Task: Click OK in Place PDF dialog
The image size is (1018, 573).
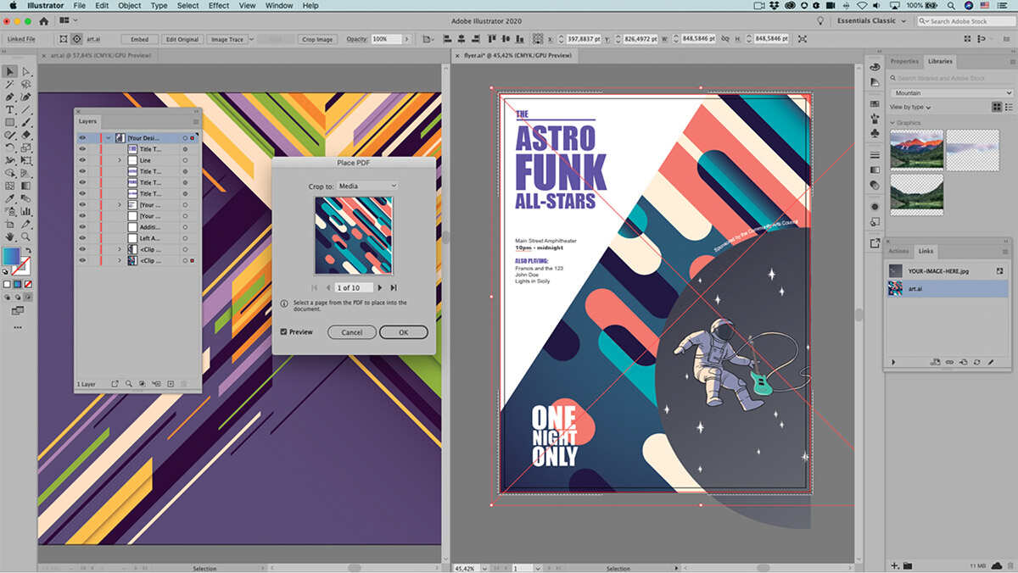Action: 403,332
